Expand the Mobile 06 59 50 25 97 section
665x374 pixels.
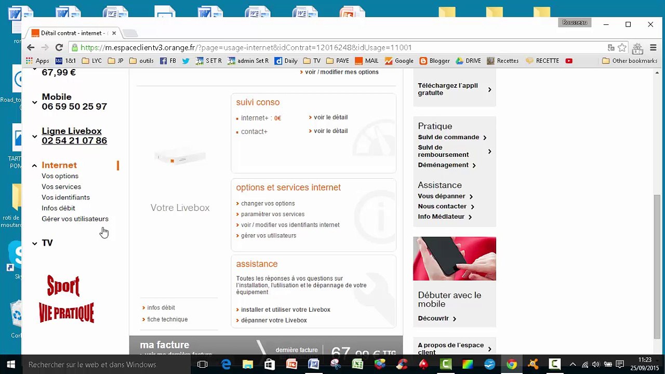34,102
